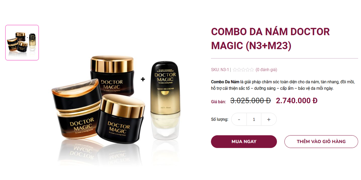Click the black plus sign between products
This screenshot has width=361, height=180.
[143, 79]
